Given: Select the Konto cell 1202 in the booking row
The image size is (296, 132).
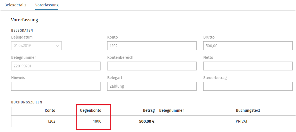Looking at the screenshot, I should [x=51, y=121].
